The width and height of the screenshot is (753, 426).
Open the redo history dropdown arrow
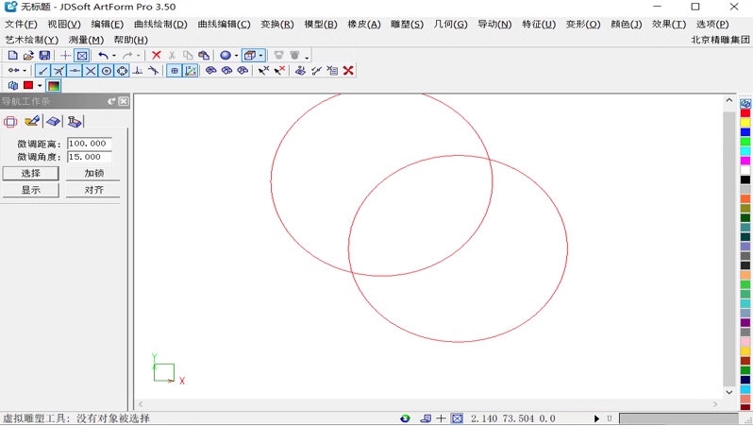(139, 56)
